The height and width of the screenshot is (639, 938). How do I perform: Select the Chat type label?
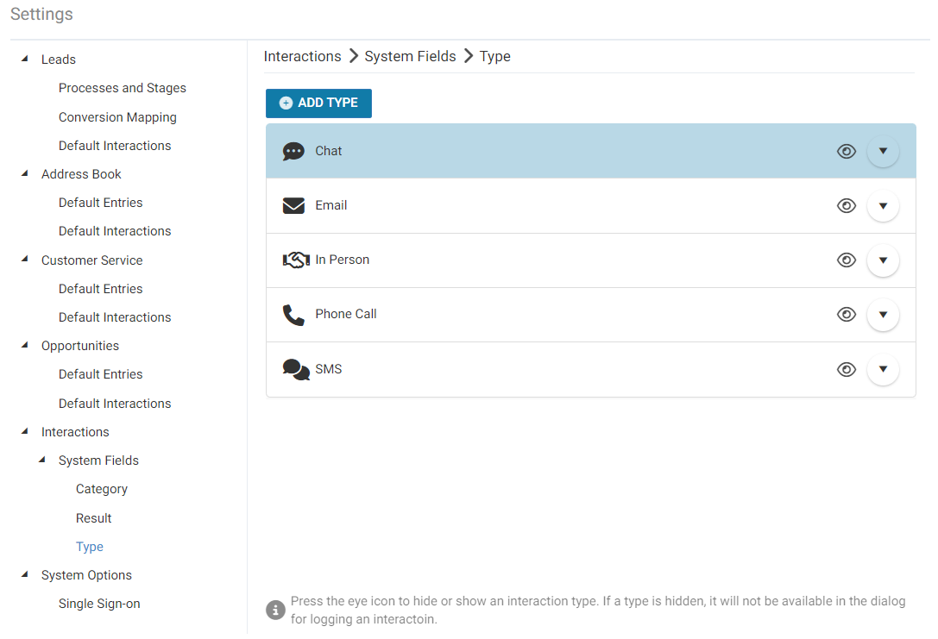coord(329,151)
